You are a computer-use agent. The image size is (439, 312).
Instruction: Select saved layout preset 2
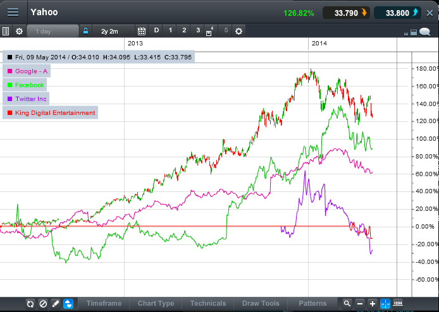click(184, 30)
